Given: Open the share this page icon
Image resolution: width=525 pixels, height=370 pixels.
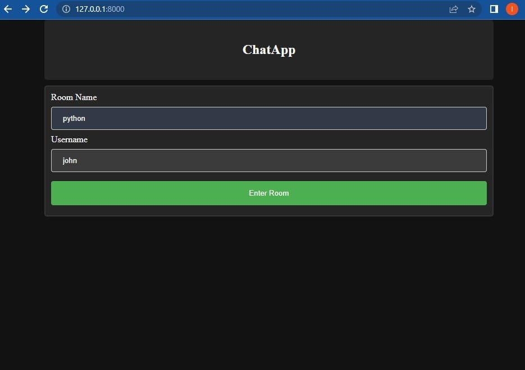Looking at the screenshot, I should pyautogui.click(x=454, y=9).
